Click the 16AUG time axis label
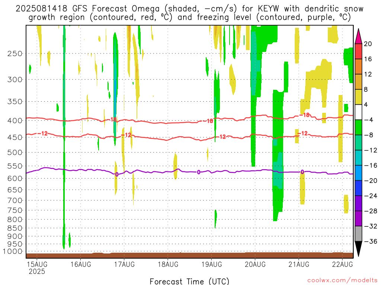This screenshot has width=381, height=285. click(81, 264)
